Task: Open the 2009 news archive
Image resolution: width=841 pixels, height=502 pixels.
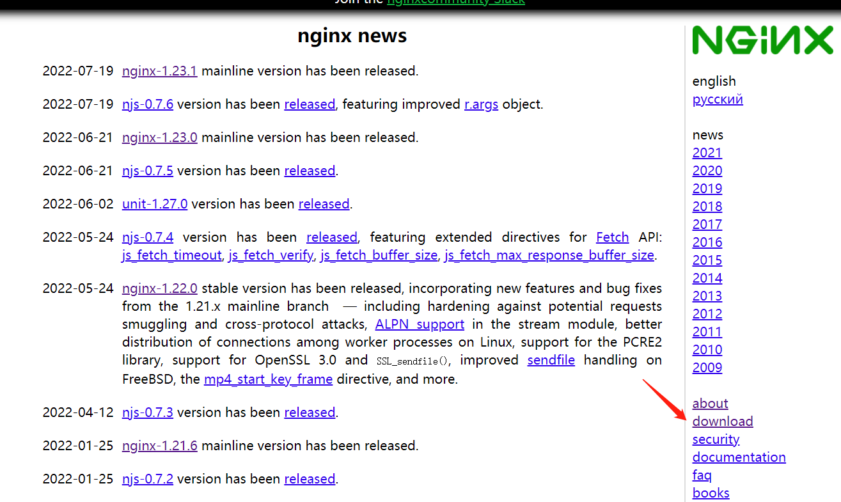Action: tap(707, 368)
